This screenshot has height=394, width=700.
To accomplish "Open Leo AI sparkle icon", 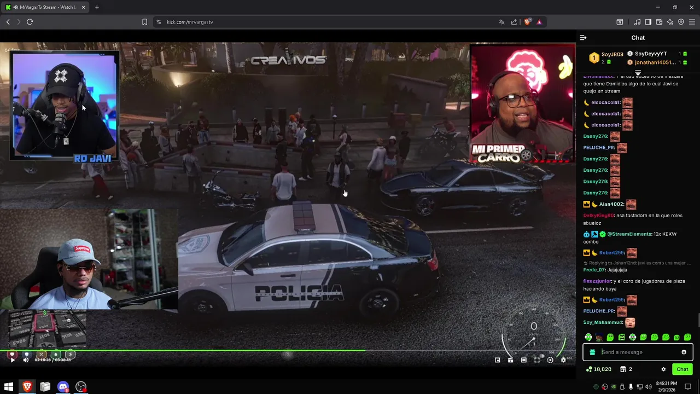I will click(x=670, y=22).
